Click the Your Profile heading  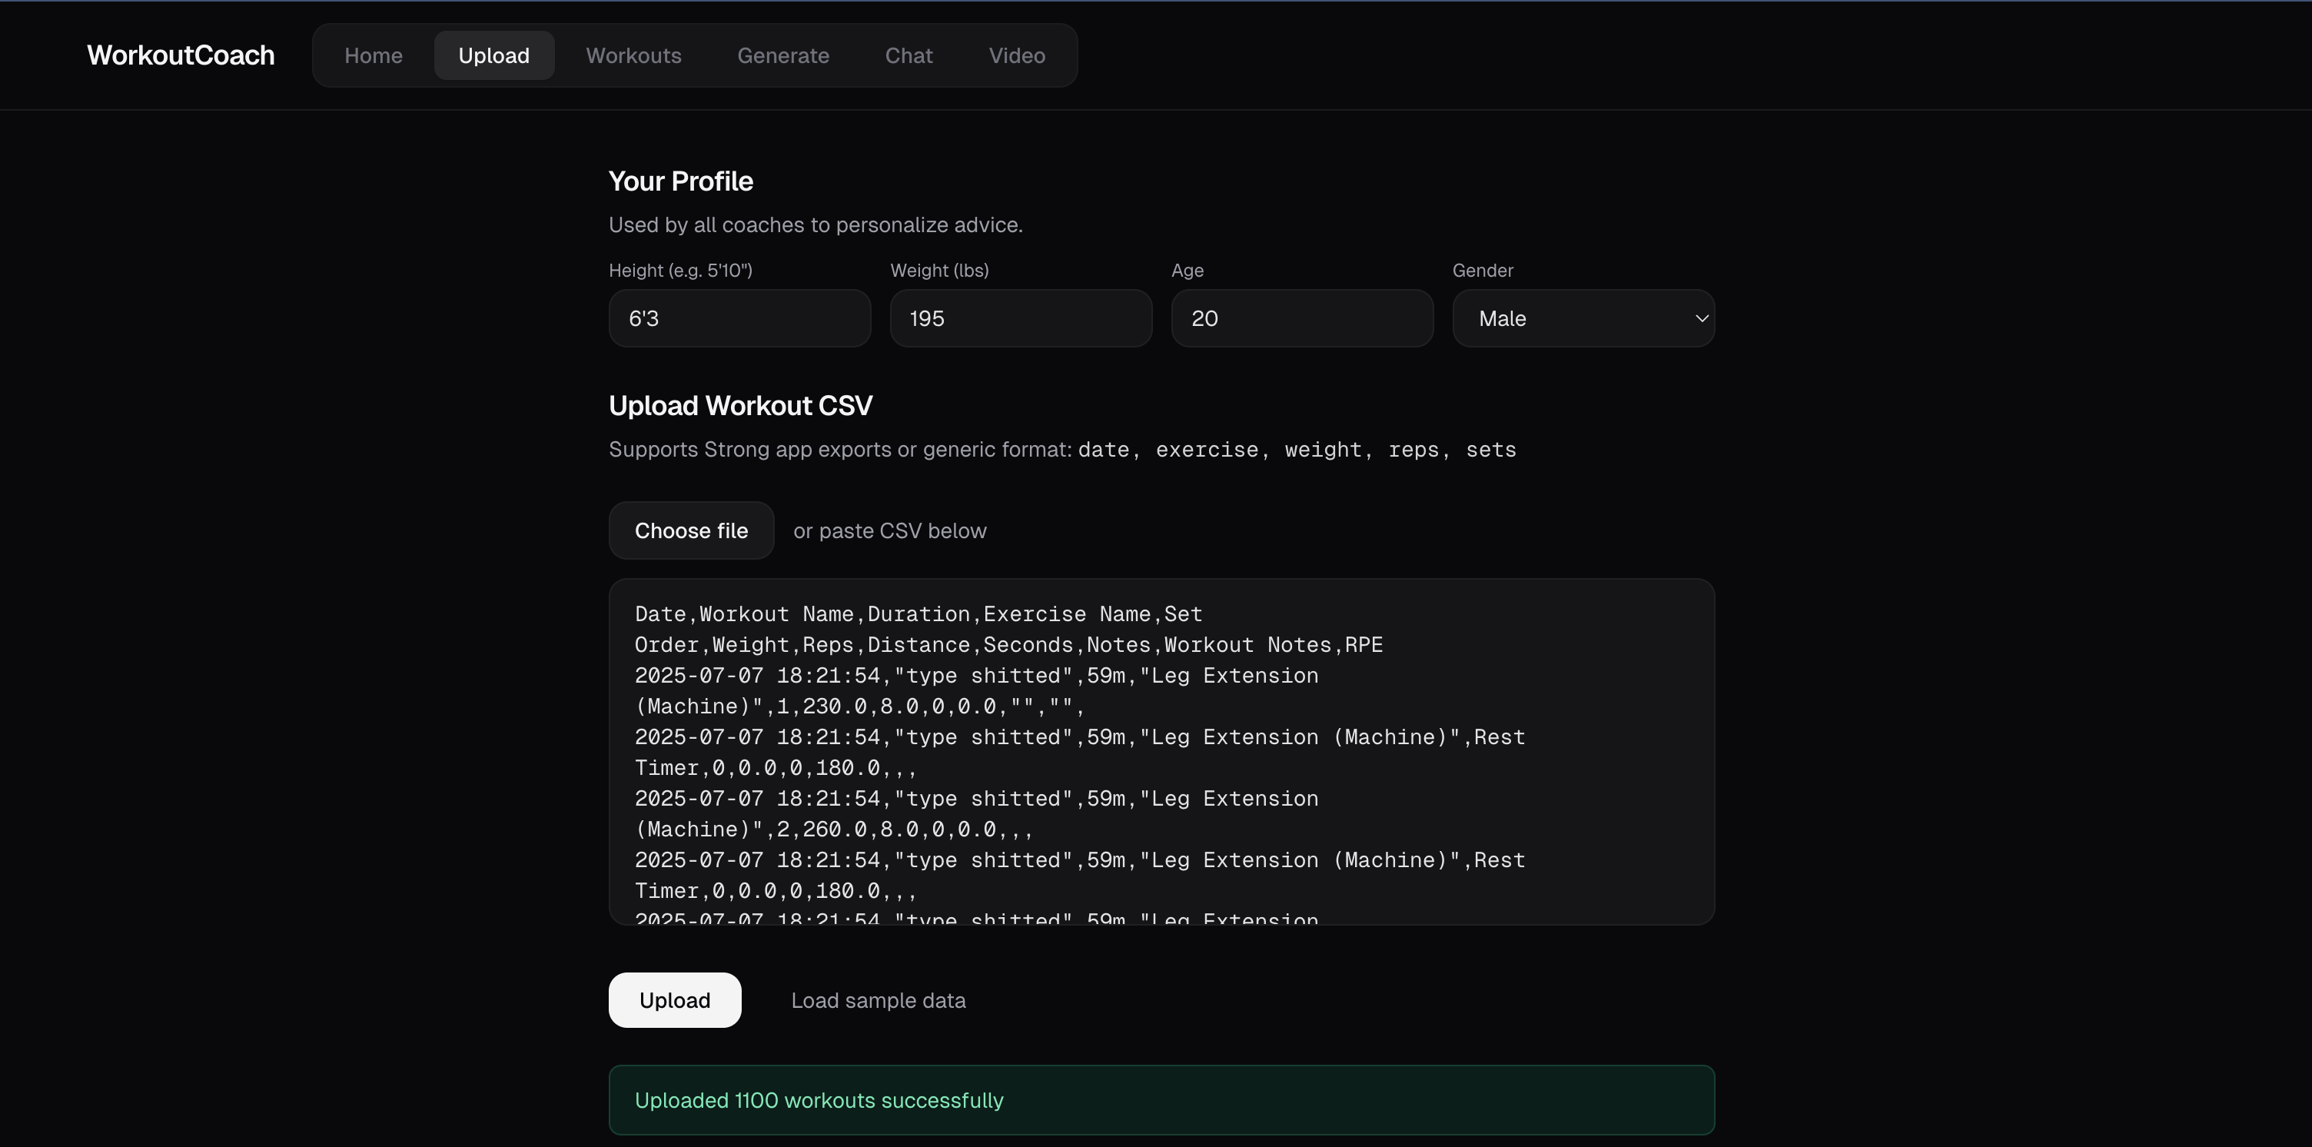[x=680, y=181]
